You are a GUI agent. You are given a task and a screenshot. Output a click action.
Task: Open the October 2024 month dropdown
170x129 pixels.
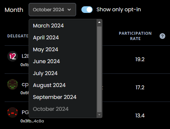(x=52, y=10)
